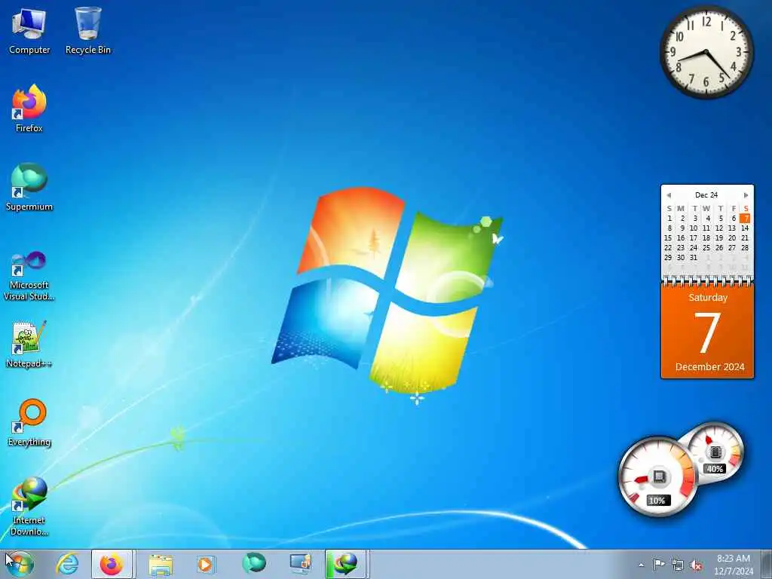Switch to Firefox on the taskbar

pos(112,564)
